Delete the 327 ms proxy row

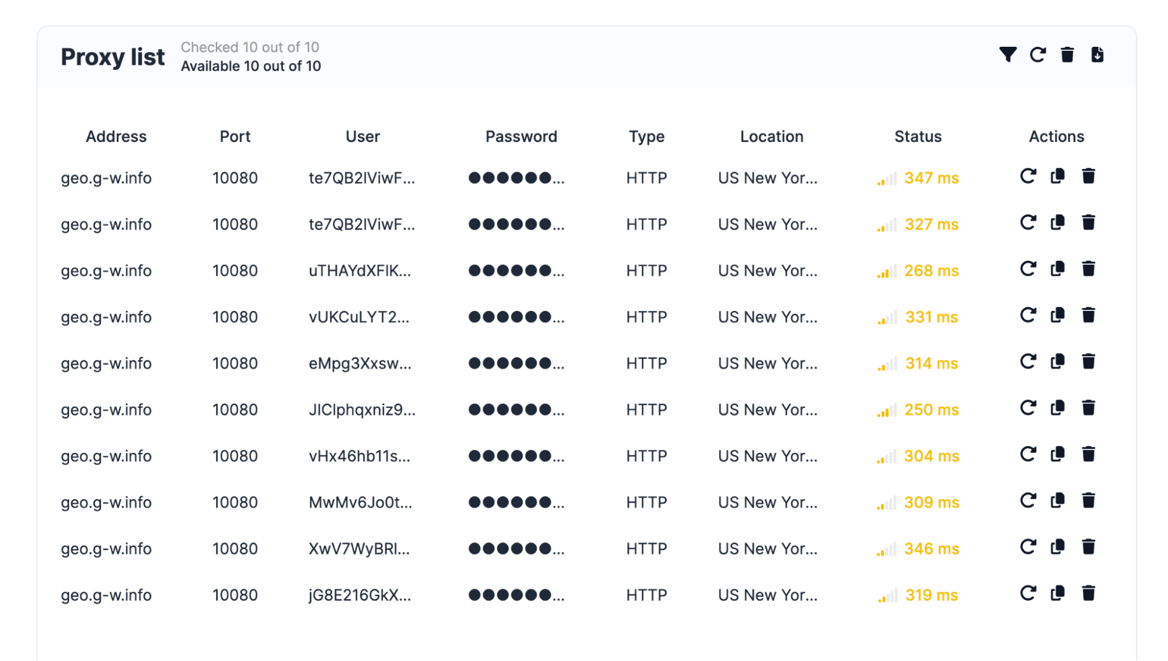pos(1089,223)
